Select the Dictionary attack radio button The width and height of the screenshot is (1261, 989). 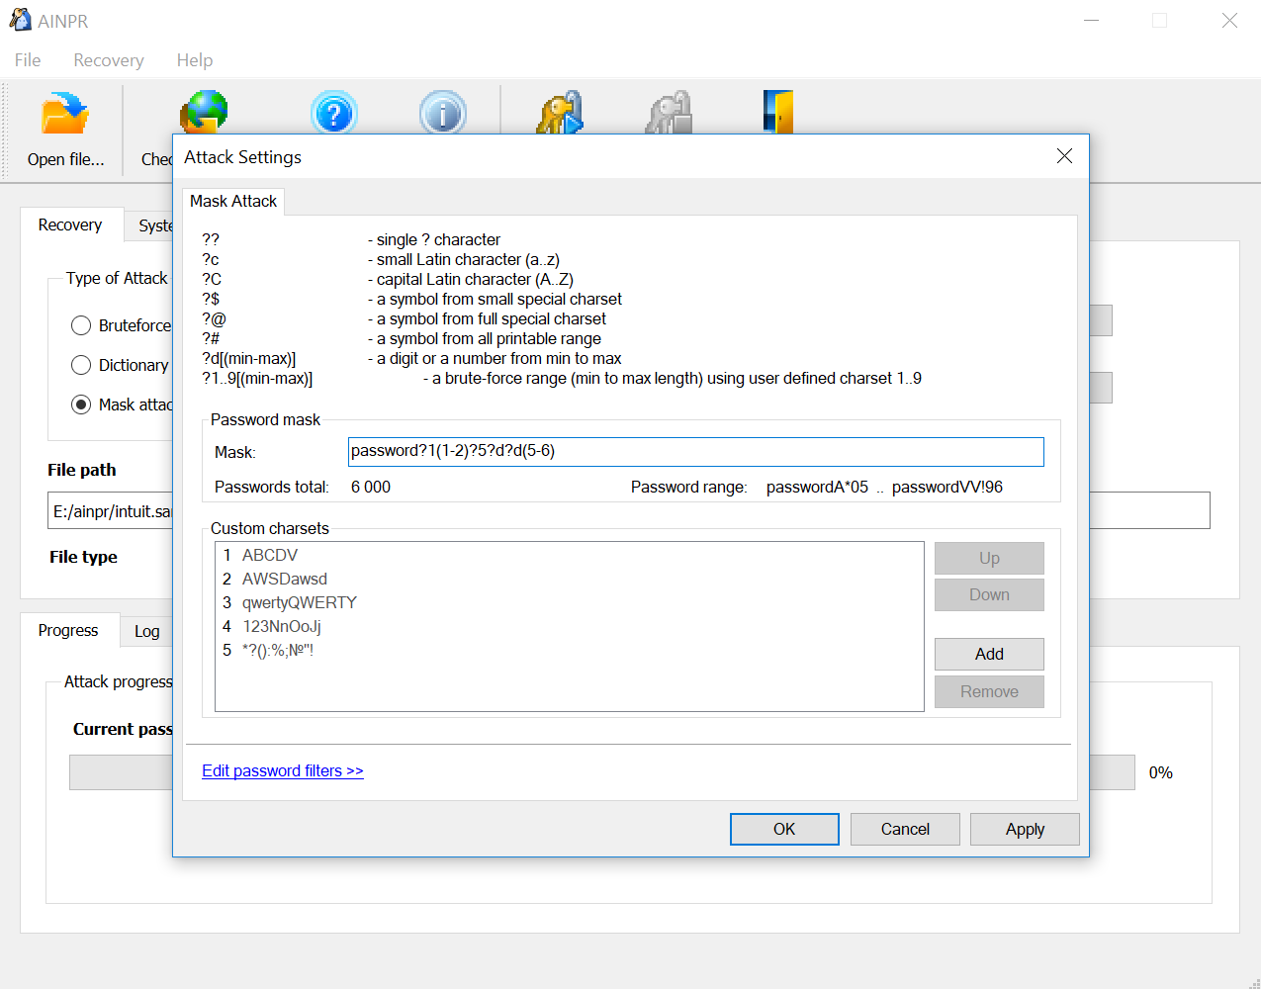pyautogui.click(x=80, y=365)
